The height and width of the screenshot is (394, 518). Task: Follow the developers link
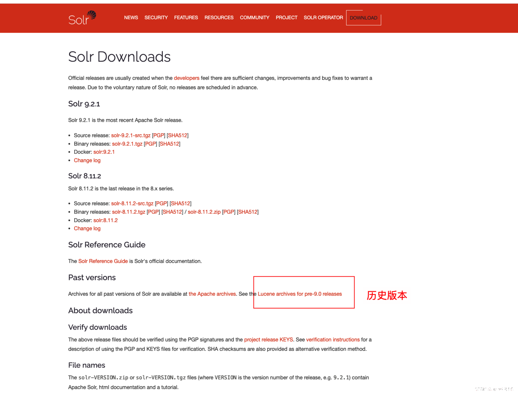point(186,78)
